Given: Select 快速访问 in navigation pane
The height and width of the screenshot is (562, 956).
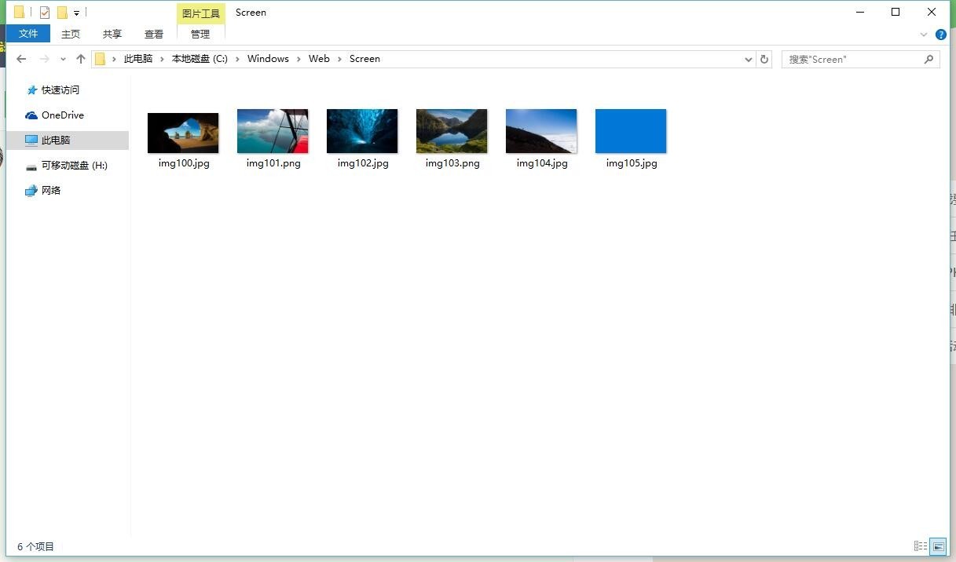Looking at the screenshot, I should click(60, 90).
